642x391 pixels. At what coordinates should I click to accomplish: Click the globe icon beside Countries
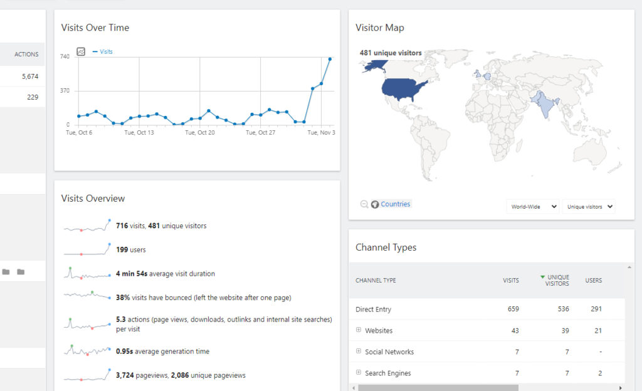pos(375,204)
